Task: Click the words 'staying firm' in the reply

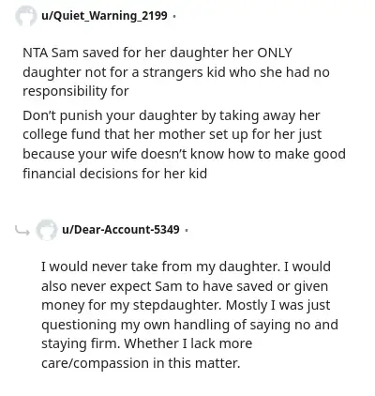Action: click(x=81, y=343)
